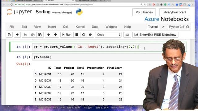Click into the gr.head() code cell
The height and width of the screenshot is (111, 198).
(x=97, y=57)
